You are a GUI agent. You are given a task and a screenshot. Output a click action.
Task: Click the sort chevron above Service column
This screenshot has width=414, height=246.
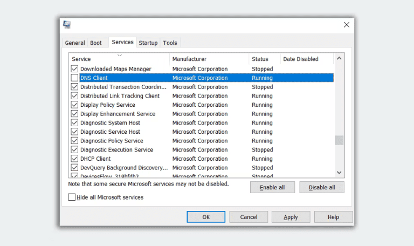pos(120,55)
